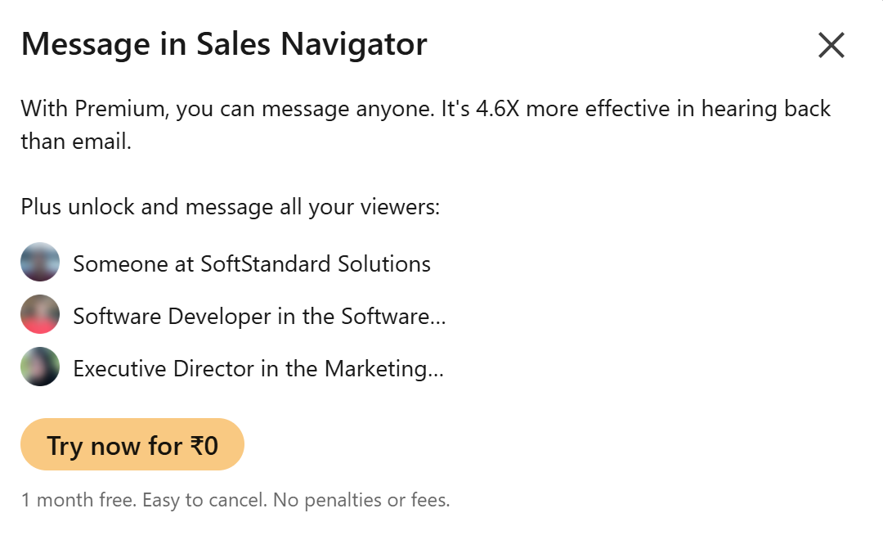Close the Sales Navigator message dialog
The height and width of the screenshot is (540, 883).
831,46
